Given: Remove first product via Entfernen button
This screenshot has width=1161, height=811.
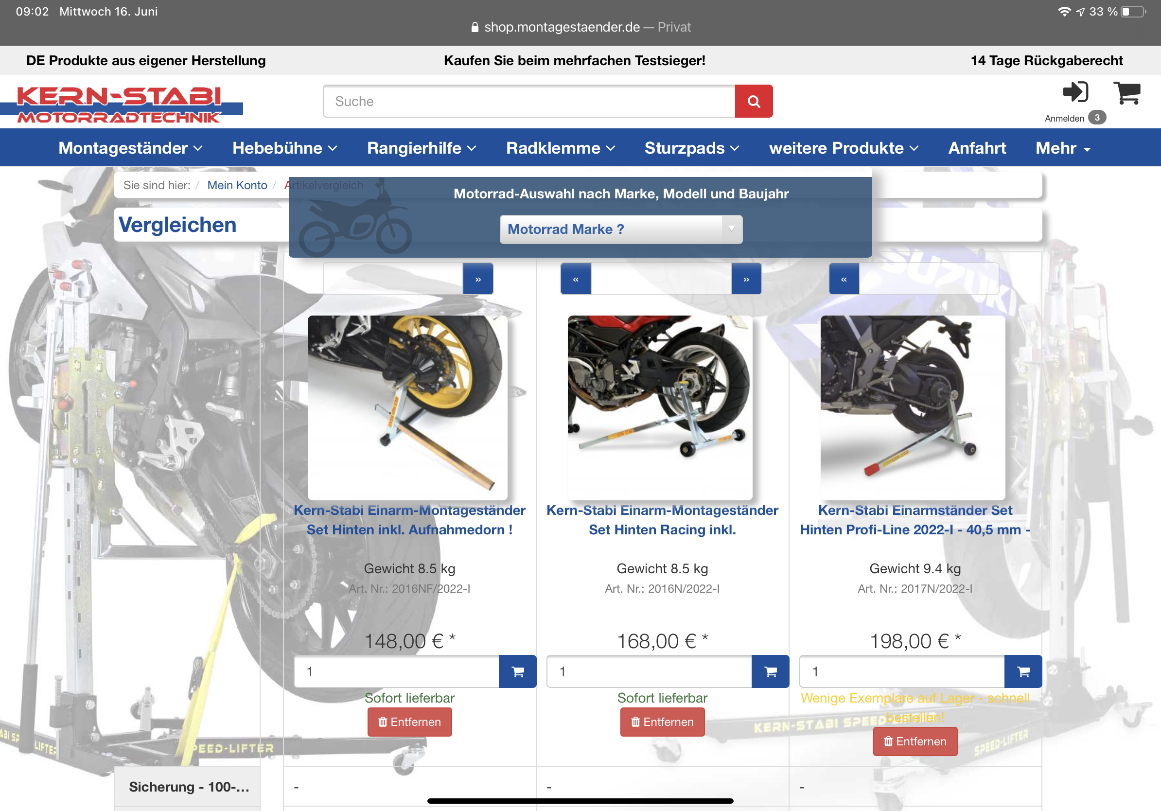Looking at the screenshot, I should pyautogui.click(x=409, y=722).
